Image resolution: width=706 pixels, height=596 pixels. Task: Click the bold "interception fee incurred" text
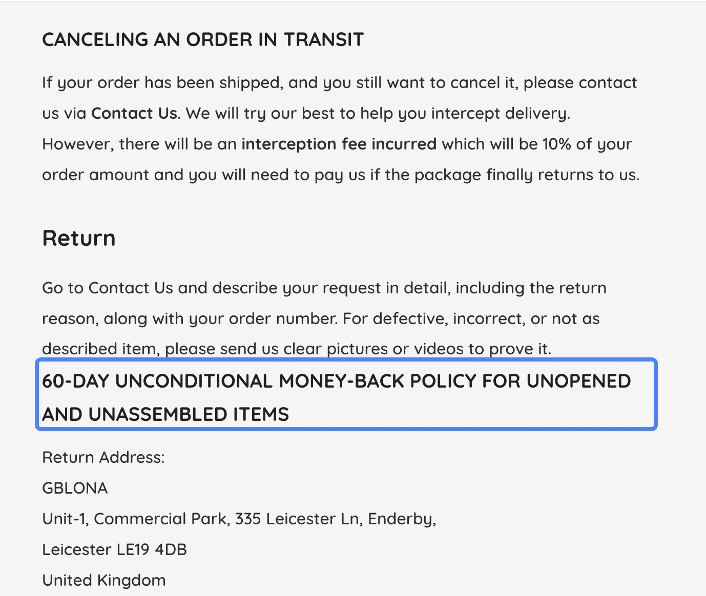pos(339,144)
